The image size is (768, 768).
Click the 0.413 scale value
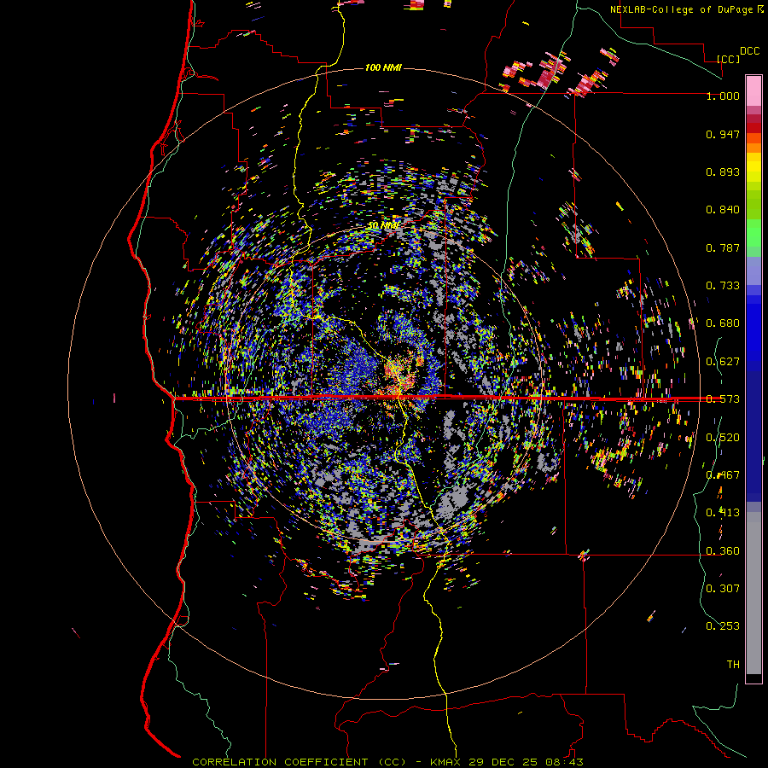pos(723,513)
